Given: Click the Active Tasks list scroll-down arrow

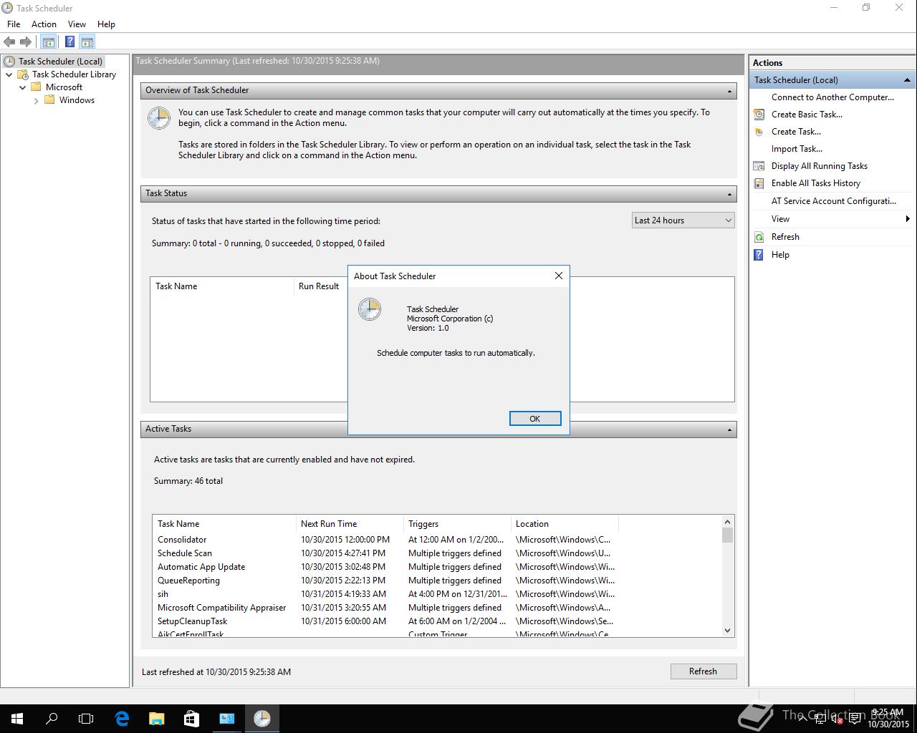Looking at the screenshot, I should 727,631.
